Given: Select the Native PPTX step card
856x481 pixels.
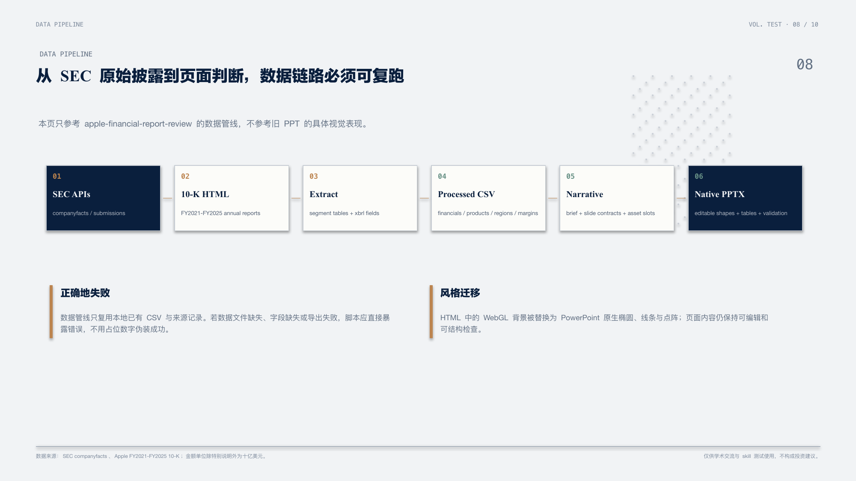Looking at the screenshot, I should [x=745, y=198].
